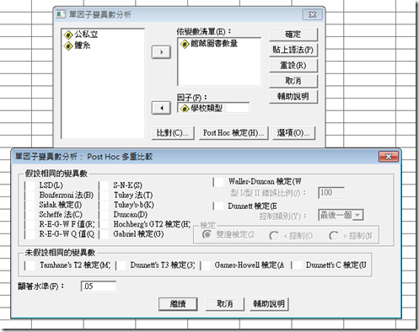Image resolution: width=419 pixels, height=332 pixels.
Task: Select the 體系 variable in the list
Action: pyautogui.click(x=77, y=46)
